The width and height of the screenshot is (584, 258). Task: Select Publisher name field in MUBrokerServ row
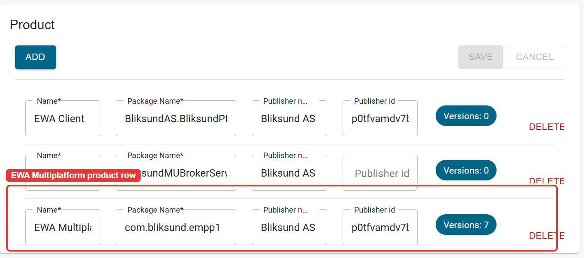pos(289,173)
